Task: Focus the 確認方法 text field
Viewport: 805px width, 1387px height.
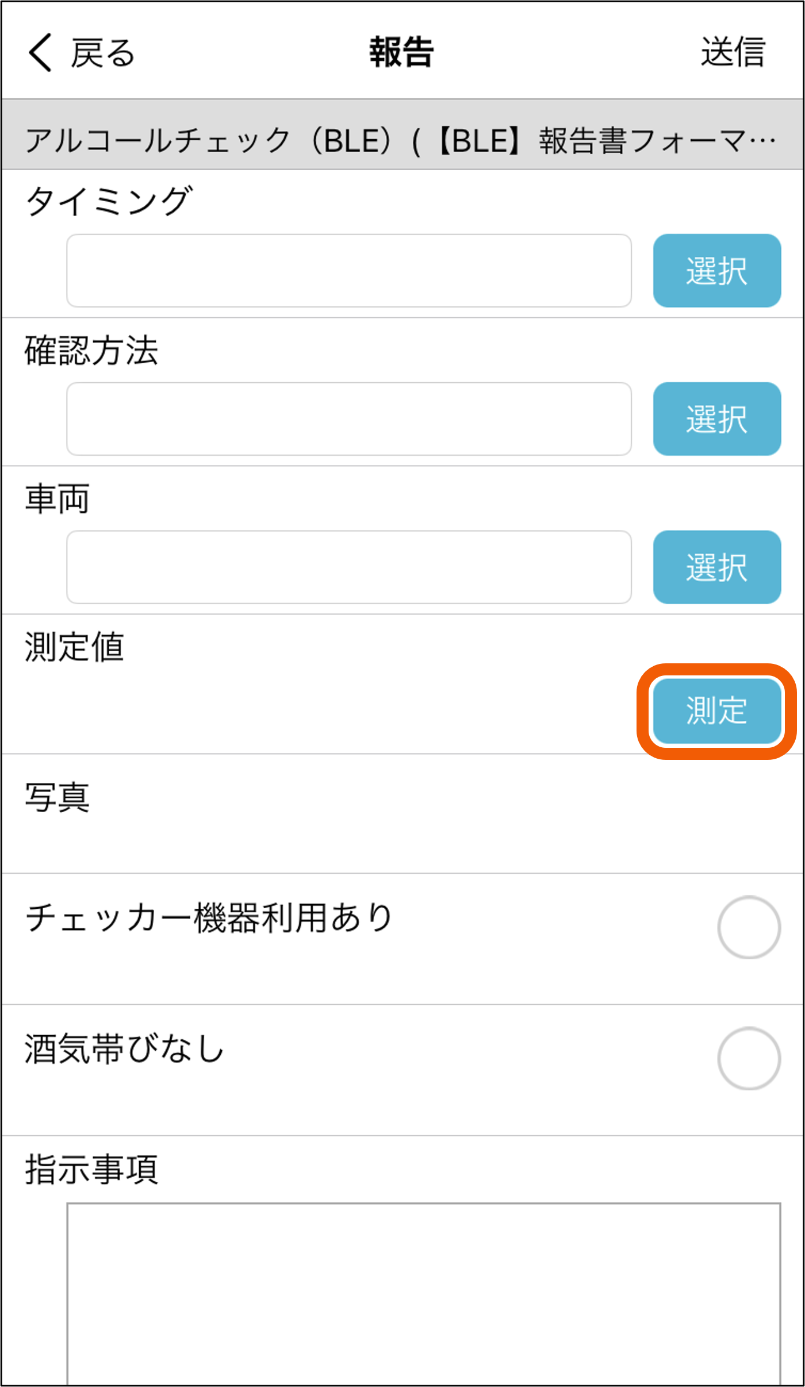Action: 348,419
